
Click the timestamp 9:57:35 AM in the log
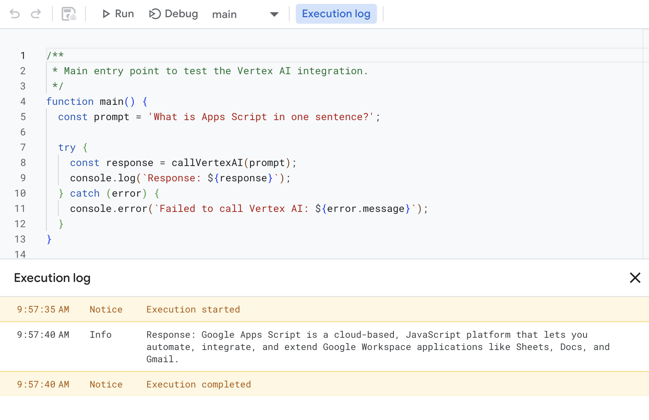point(43,309)
